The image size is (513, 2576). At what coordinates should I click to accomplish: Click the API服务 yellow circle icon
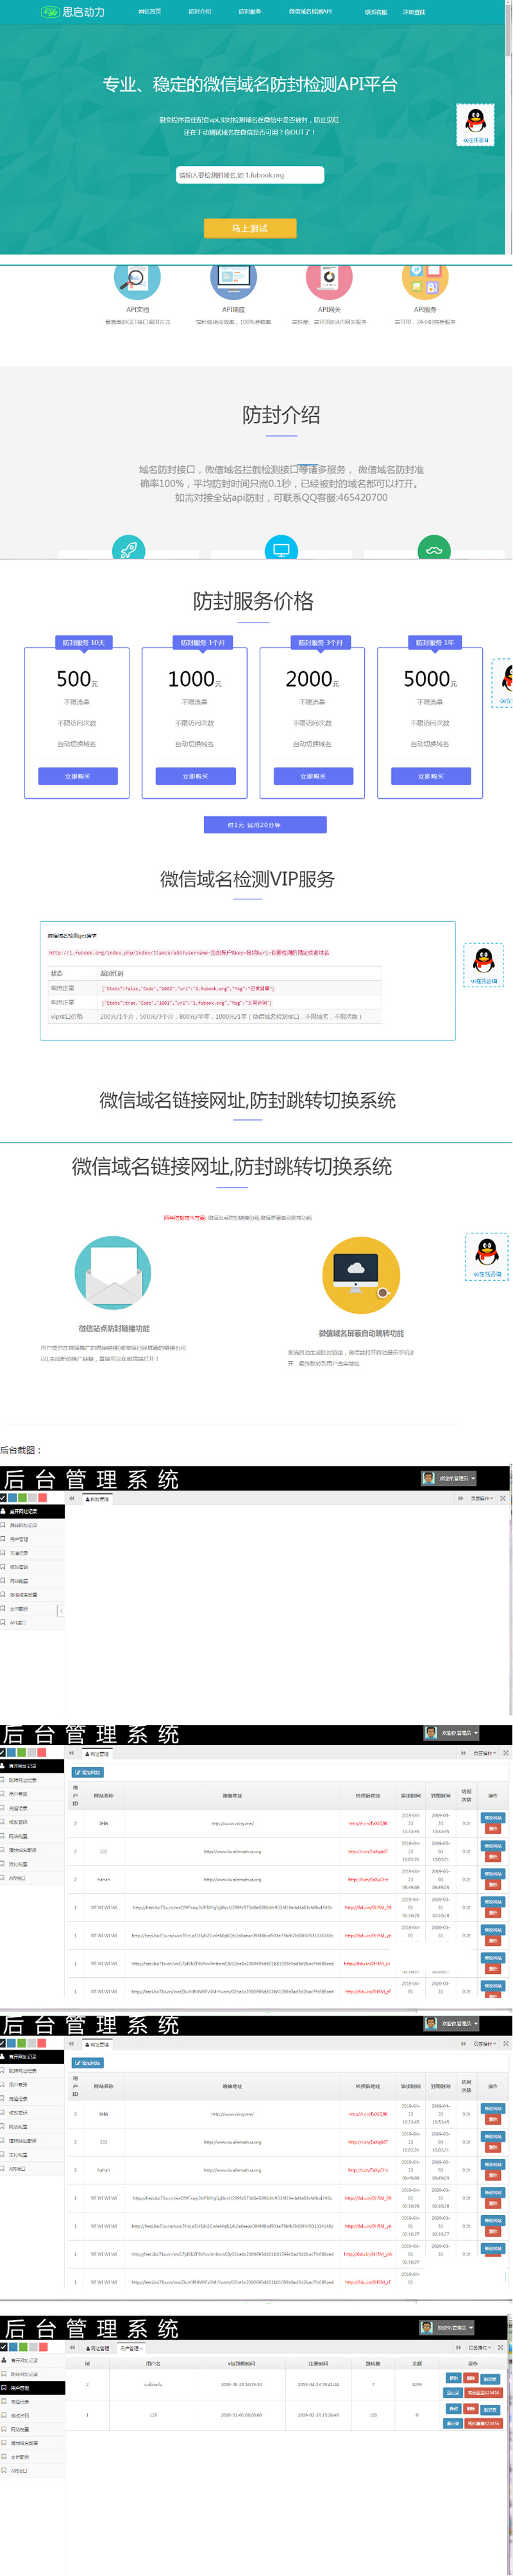tap(424, 280)
